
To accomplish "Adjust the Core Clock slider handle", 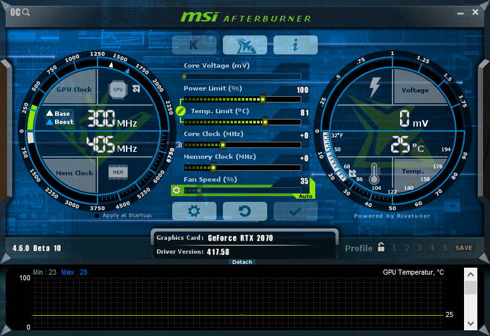I will (x=223, y=145).
